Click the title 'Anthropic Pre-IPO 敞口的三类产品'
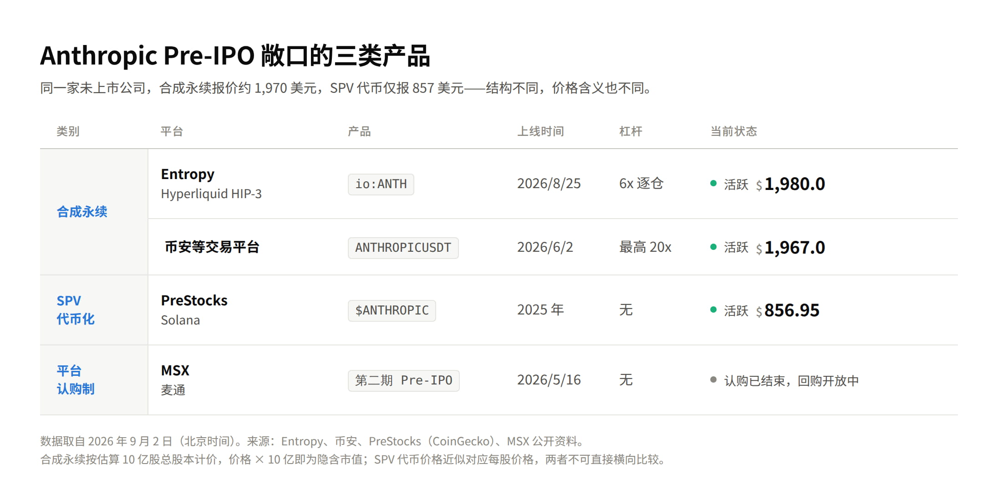This screenshot has width=998, height=499. click(x=235, y=56)
